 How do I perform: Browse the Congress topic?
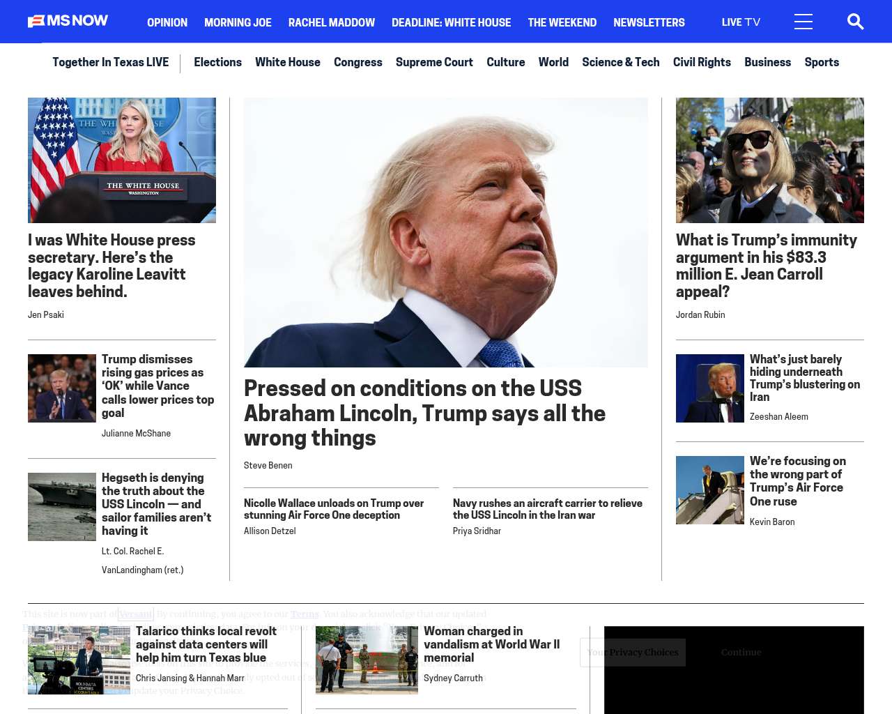pos(358,62)
